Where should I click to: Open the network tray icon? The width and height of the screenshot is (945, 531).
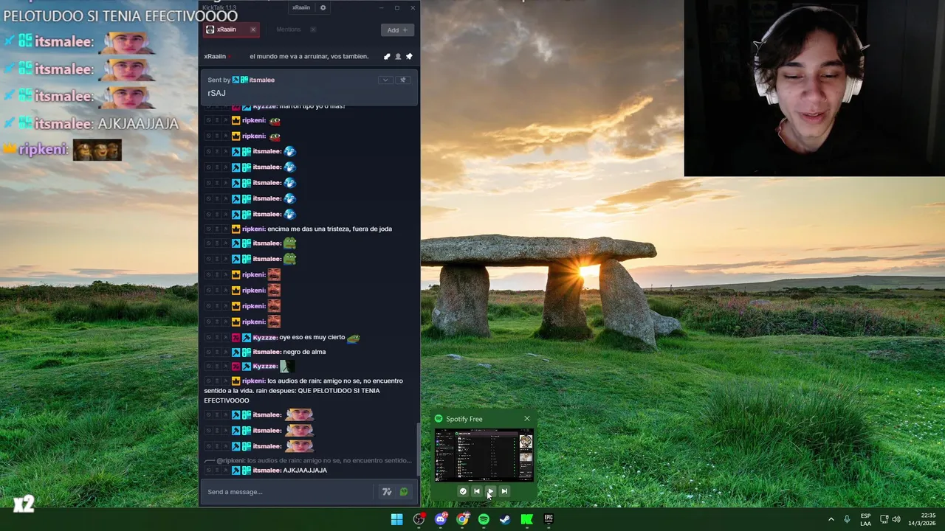click(884, 519)
